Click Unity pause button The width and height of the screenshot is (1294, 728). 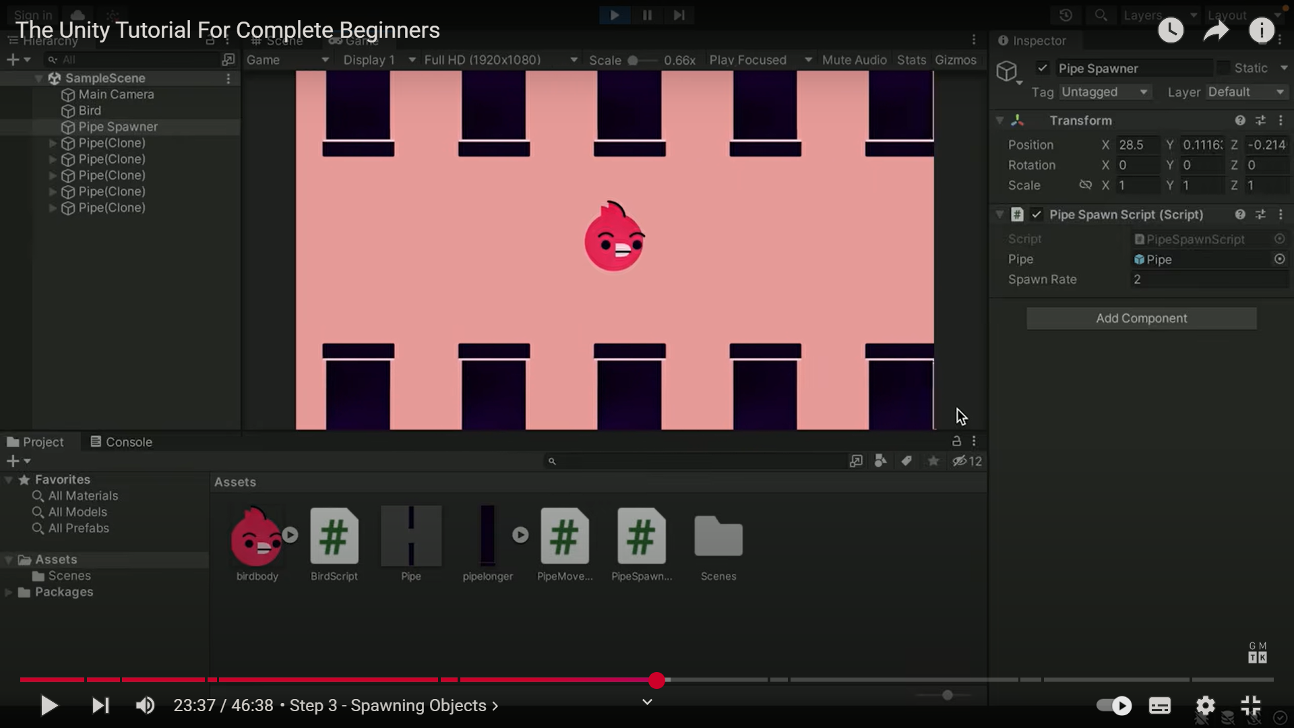pyautogui.click(x=647, y=15)
